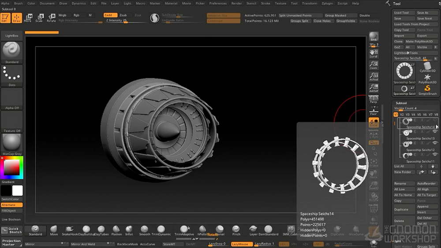This screenshot has height=248, width=441.
Task: Click the Projection Master button
Action: pos(11,243)
